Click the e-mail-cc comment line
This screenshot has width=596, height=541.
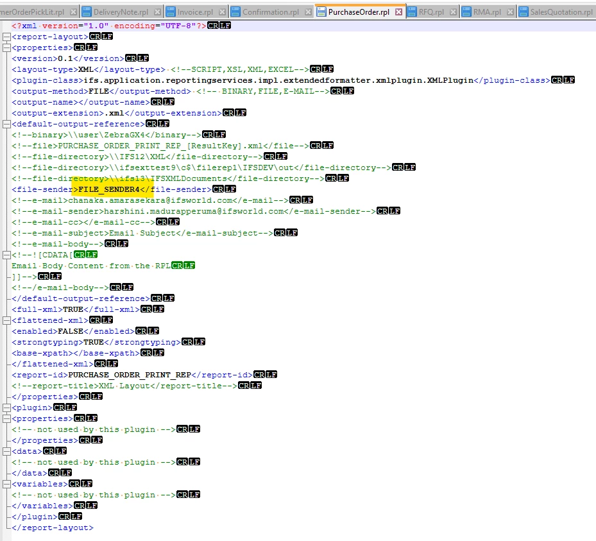83,222
